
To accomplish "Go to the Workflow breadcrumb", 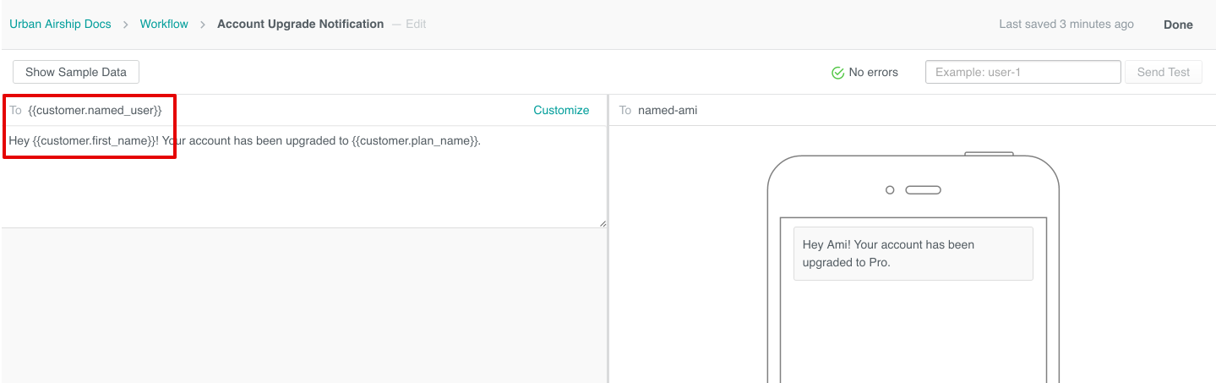I will pyautogui.click(x=164, y=25).
